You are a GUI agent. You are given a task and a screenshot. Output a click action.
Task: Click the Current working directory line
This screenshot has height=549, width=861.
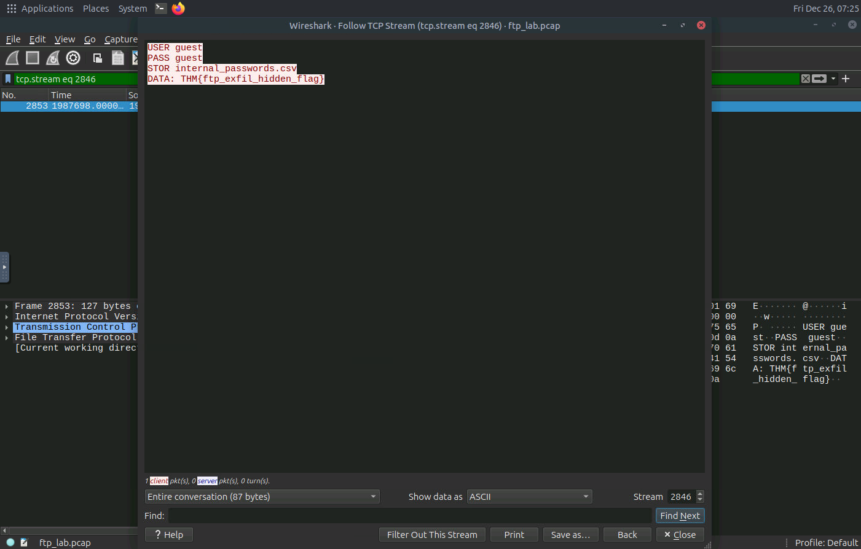76,348
